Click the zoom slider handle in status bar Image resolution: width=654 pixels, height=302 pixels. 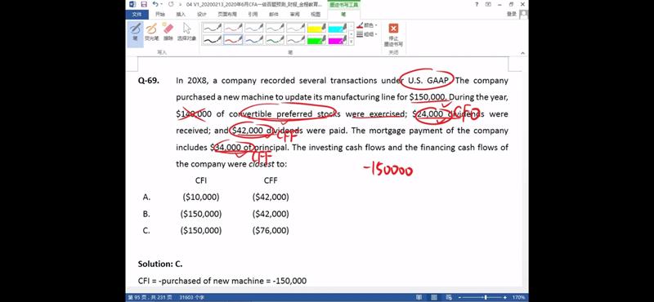486,297
